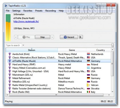Click the Italy flag icon
The image size is (120, 108).
tap(88, 92)
